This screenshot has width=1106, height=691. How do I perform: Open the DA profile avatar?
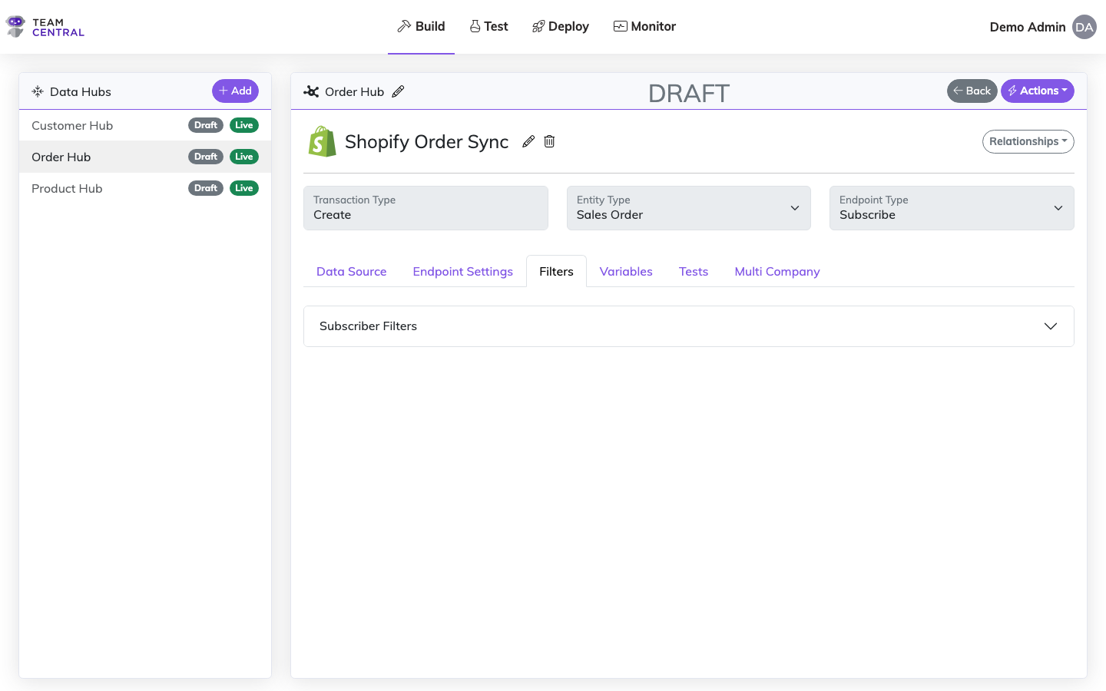point(1084,27)
